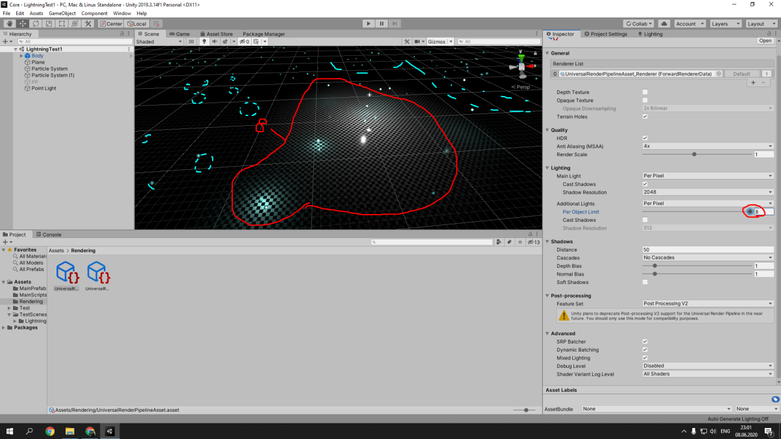Click the Pause button
The width and height of the screenshot is (781, 439).
tap(381, 24)
